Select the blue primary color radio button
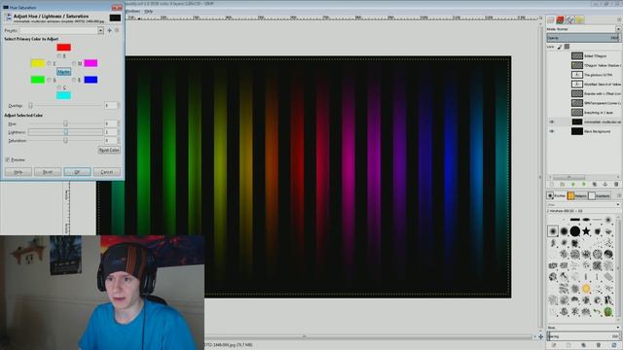 click(74, 80)
